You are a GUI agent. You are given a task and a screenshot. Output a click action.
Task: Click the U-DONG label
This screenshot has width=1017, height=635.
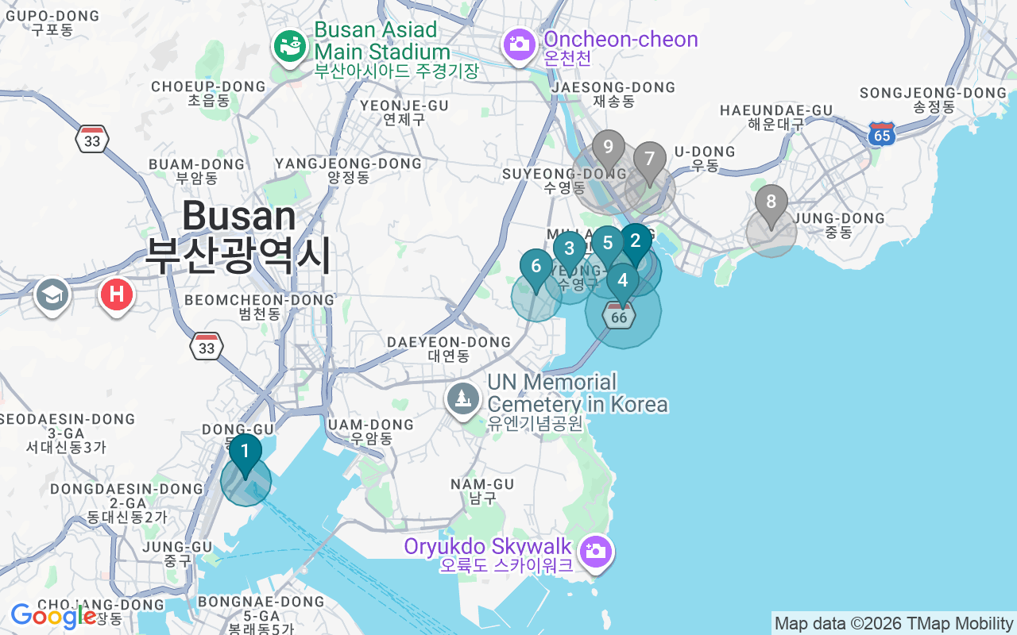pos(705,158)
